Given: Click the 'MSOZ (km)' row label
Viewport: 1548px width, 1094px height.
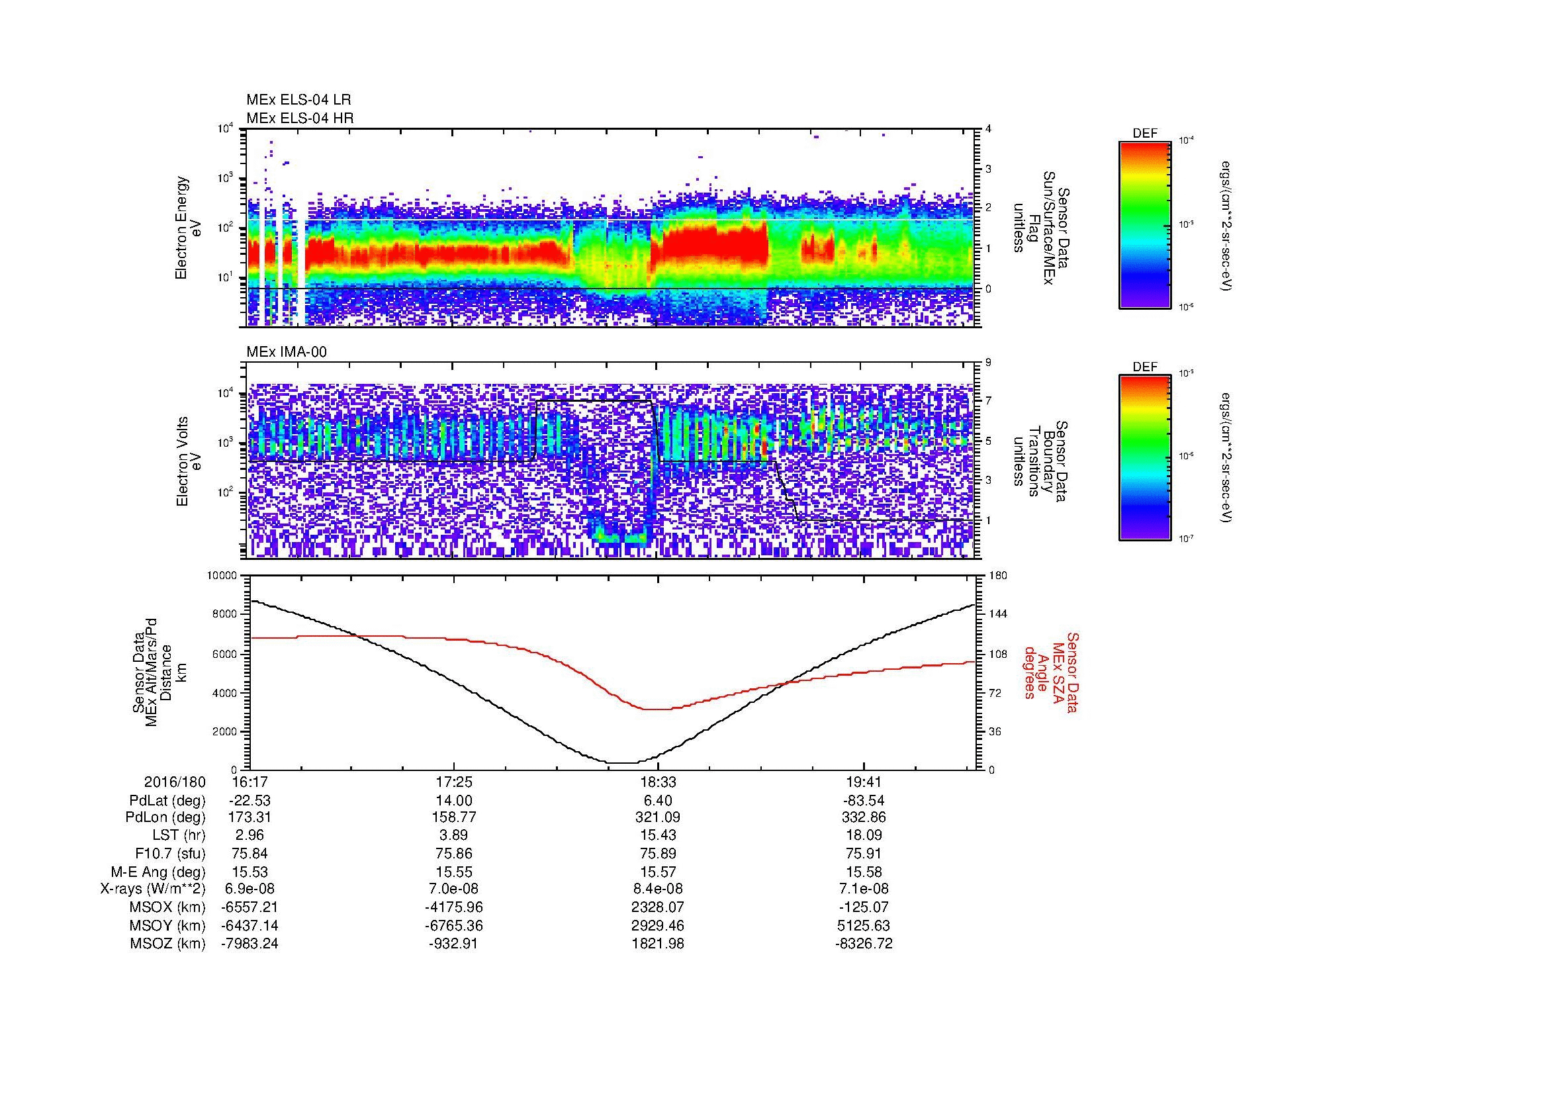Looking at the screenshot, I should [x=168, y=944].
